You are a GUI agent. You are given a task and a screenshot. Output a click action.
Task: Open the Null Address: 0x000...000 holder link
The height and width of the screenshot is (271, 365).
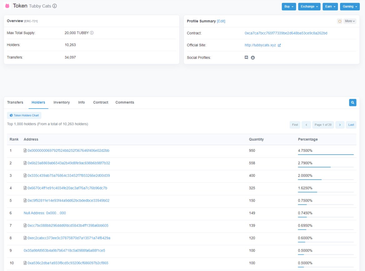coord(45,213)
